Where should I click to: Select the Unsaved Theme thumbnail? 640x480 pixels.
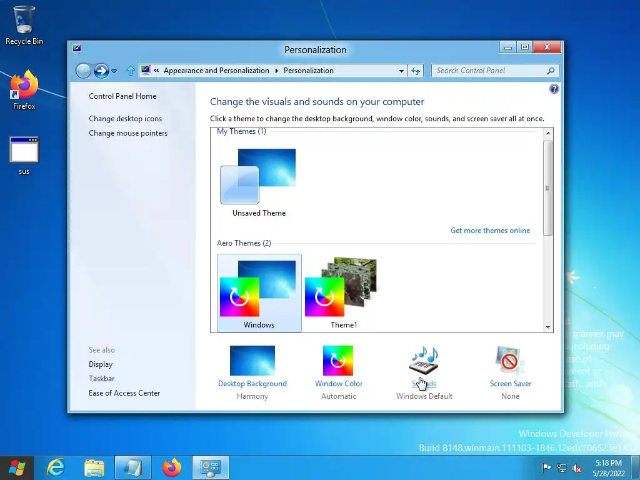click(259, 182)
